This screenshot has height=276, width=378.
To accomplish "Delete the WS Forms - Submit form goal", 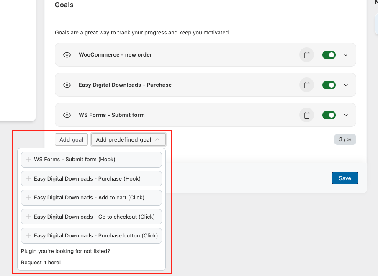I will [307, 115].
